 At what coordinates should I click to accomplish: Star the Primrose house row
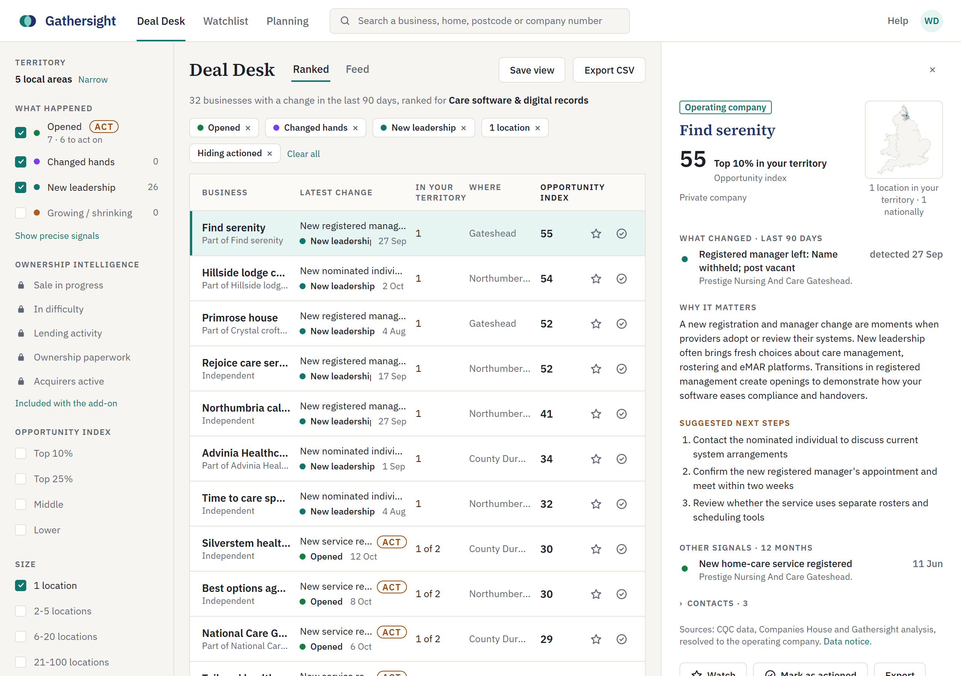[596, 324]
